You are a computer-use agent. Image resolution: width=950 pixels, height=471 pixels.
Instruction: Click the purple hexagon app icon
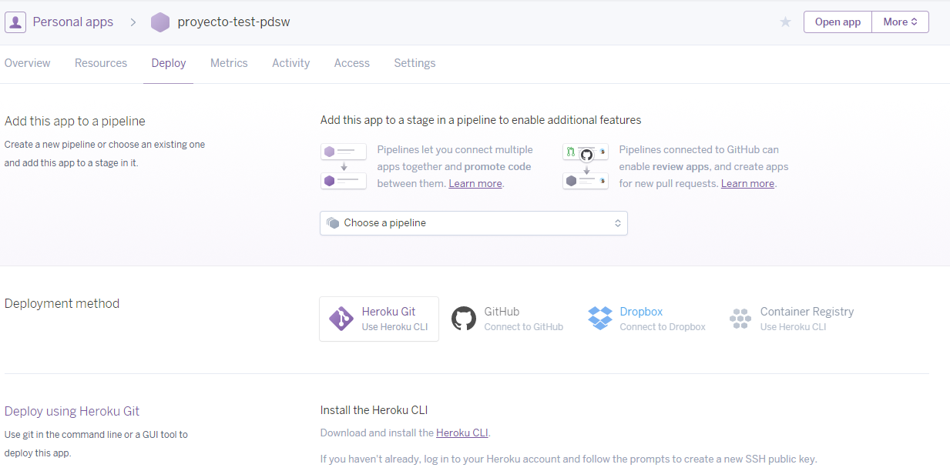pos(160,22)
